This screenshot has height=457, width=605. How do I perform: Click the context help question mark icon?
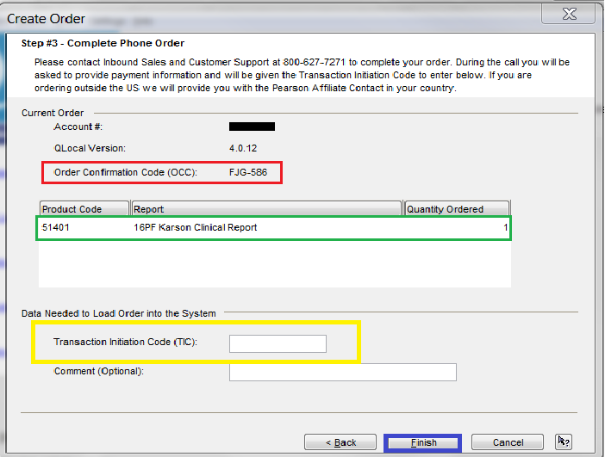[x=564, y=442]
